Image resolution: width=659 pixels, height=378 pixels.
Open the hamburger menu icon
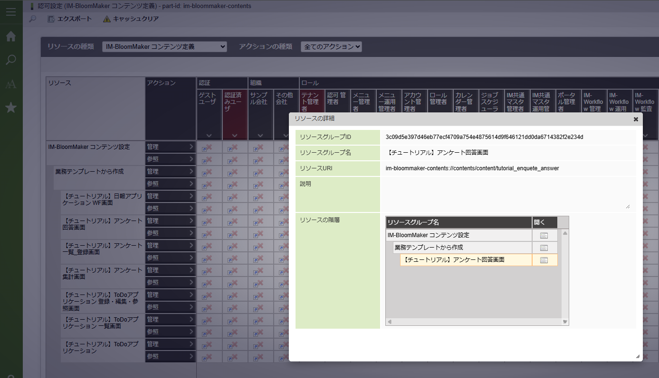(x=11, y=12)
